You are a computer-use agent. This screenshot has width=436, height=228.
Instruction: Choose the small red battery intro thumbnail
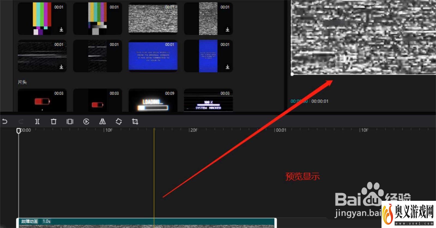(98, 100)
